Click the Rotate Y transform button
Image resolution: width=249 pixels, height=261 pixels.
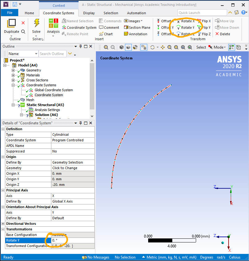tap(186, 28)
